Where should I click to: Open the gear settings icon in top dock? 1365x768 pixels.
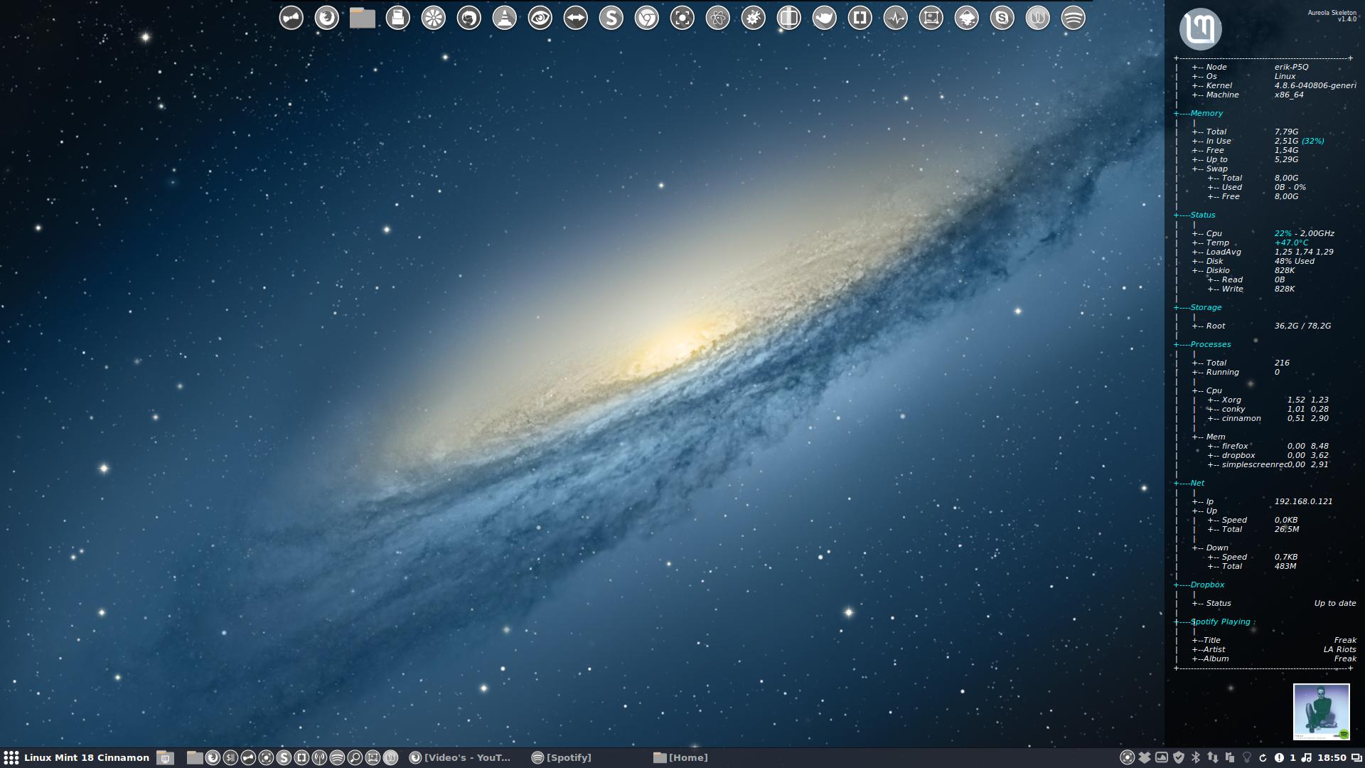tap(754, 18)
